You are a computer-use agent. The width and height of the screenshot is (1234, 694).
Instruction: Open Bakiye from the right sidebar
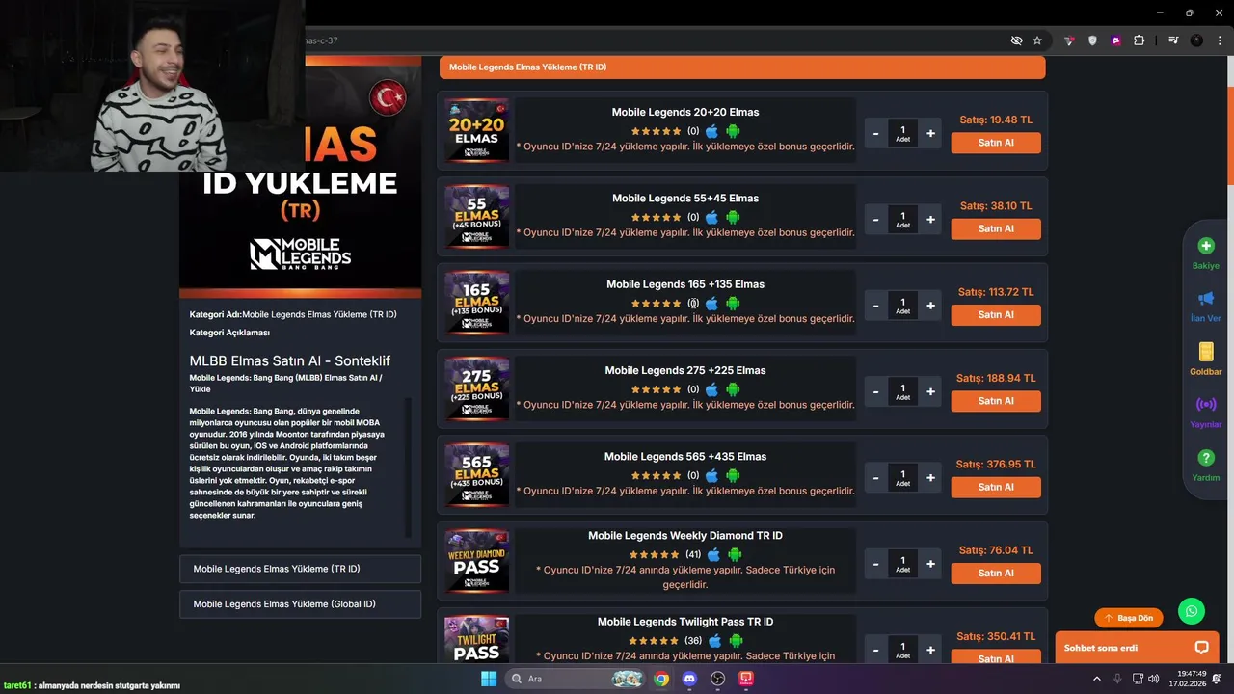(1205, 254)
